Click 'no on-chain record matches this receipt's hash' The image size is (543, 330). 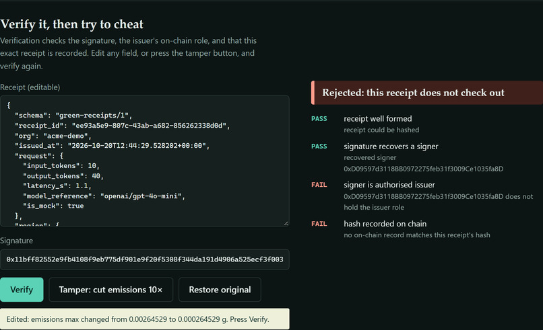tap(417, 235)
